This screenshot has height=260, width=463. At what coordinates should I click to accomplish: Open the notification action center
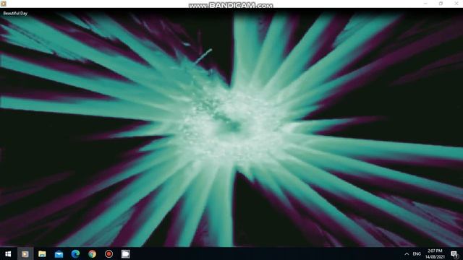point(454,254)
